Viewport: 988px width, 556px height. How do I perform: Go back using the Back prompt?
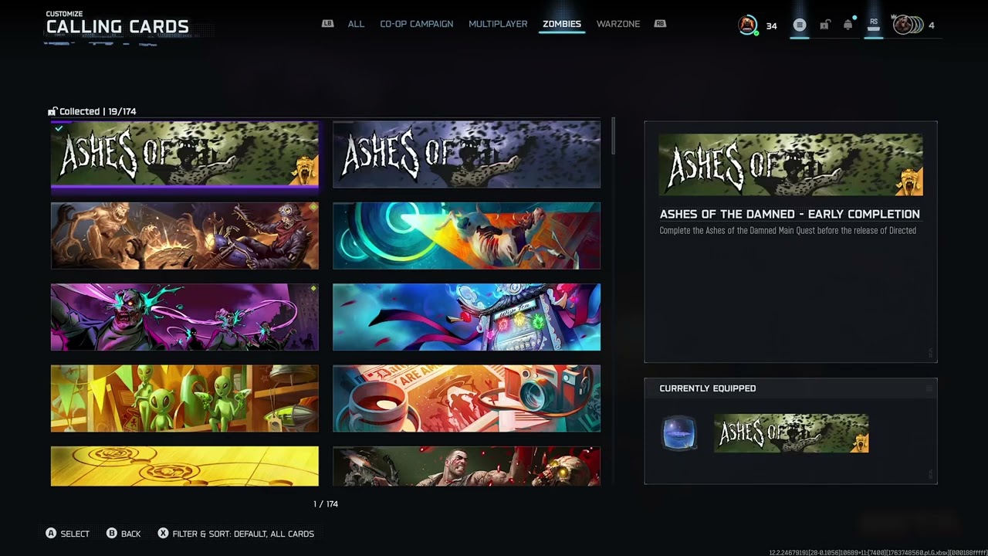(x=131, y=534)
